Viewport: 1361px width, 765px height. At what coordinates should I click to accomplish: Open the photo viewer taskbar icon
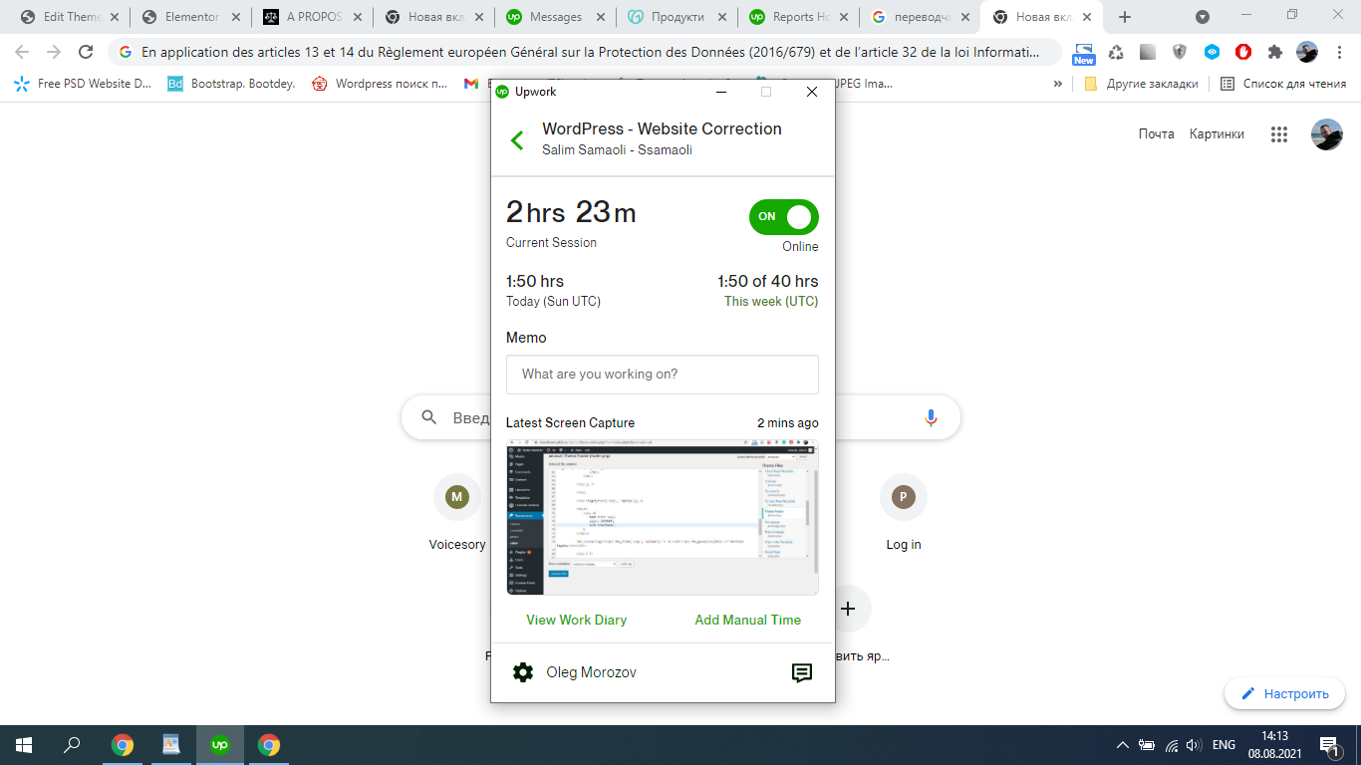(171, 744)
